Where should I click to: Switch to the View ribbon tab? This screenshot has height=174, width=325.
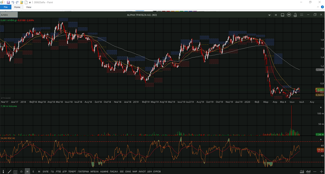(x=29, y=7)
